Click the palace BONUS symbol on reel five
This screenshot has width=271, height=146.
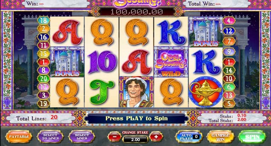(x=205, y=32)
